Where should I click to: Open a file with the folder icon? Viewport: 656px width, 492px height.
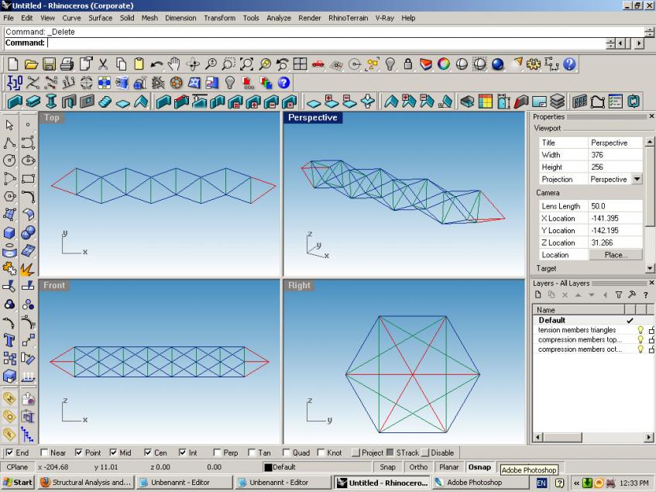(x=31, y=64)
